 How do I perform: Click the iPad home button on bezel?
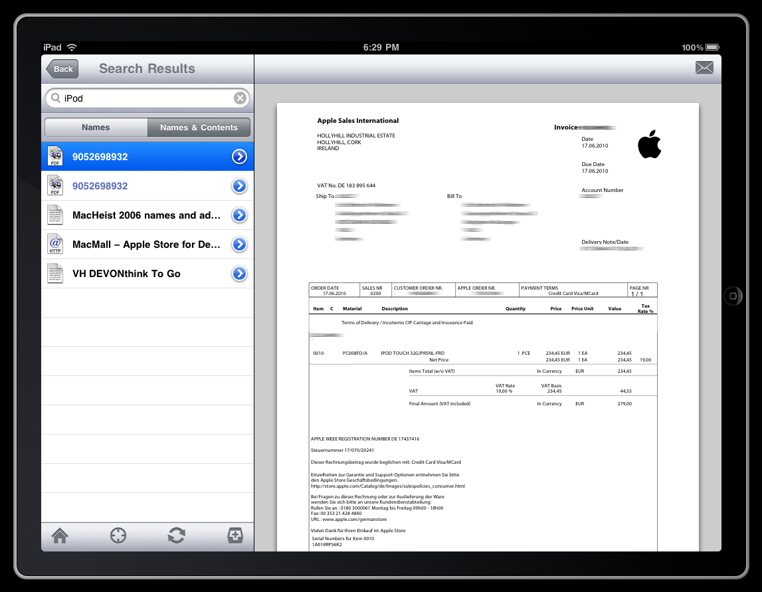tap(733, 296)
